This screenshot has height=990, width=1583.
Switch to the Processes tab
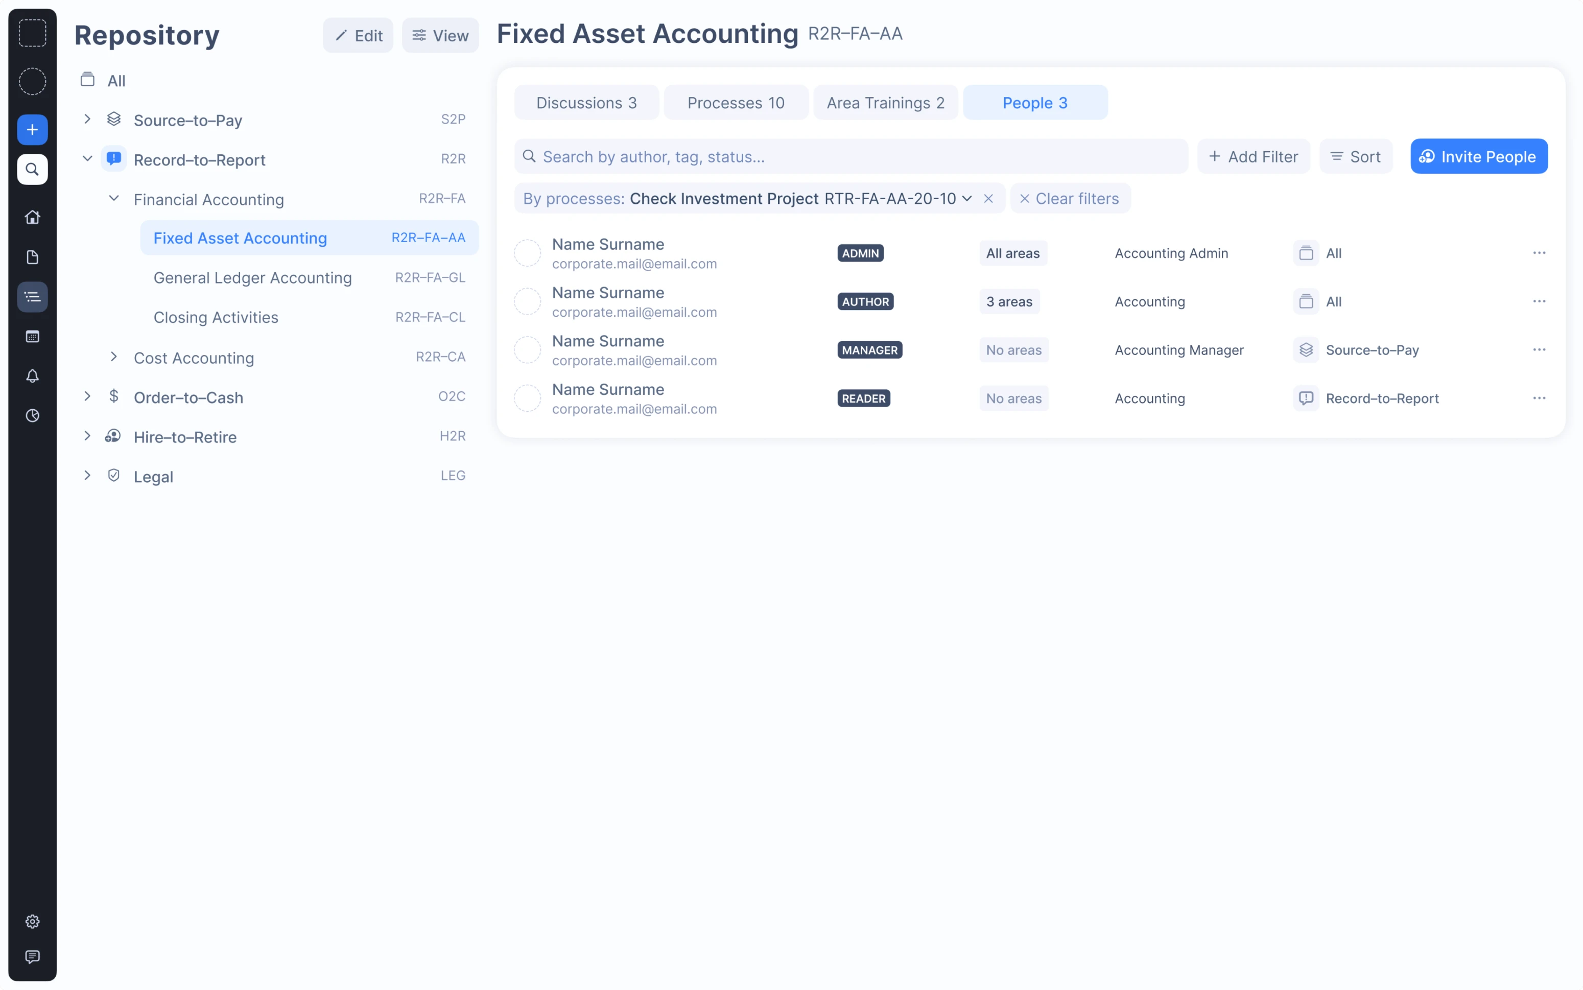click(x=735, y=103)
